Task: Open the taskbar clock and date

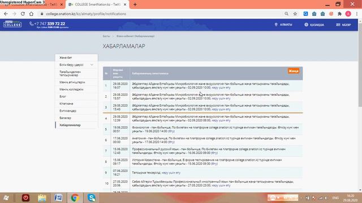Action: 351,198
